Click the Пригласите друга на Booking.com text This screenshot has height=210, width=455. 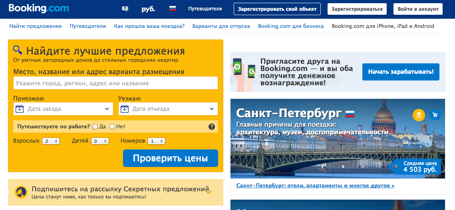tap(307, 72)
